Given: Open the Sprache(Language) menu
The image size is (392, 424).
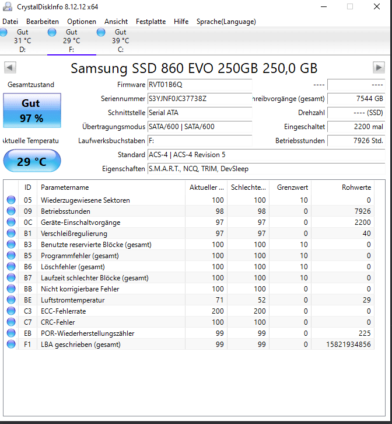Looking at the screenshot, I should click(226, 22).
